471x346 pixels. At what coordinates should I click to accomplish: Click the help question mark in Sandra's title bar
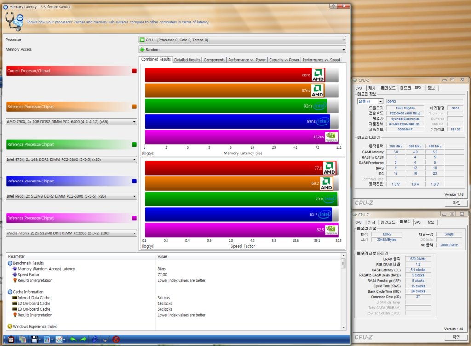[333, 6]
